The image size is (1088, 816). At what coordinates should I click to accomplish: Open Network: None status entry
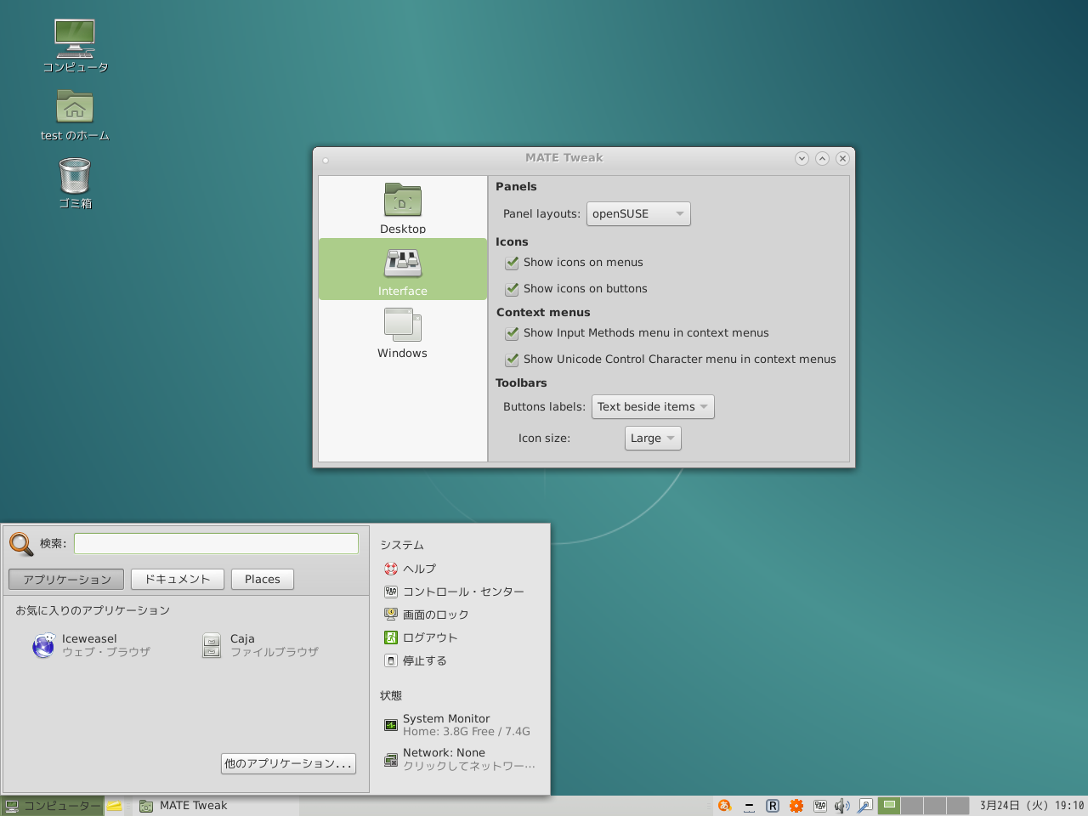(x=459, y=759)
